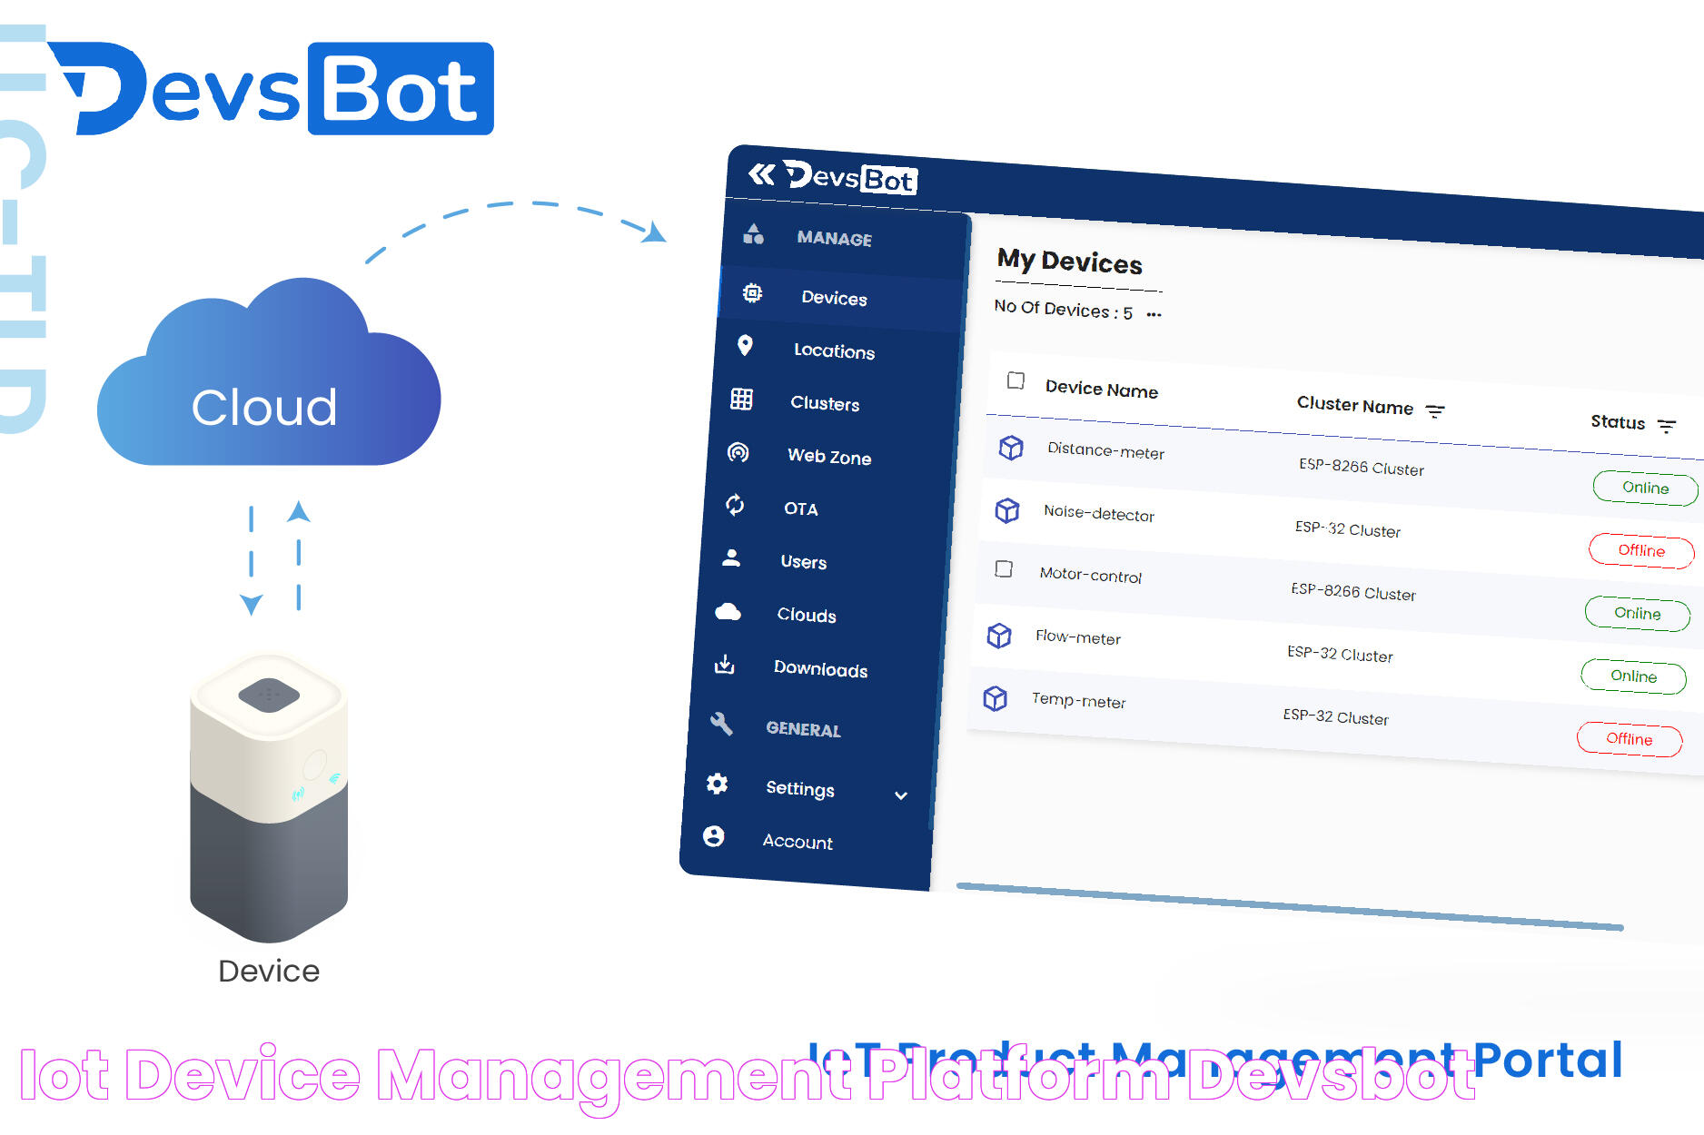Open the Clouds menu item
This screenshot has width=1704, height=1135.
tap(807, 615)
